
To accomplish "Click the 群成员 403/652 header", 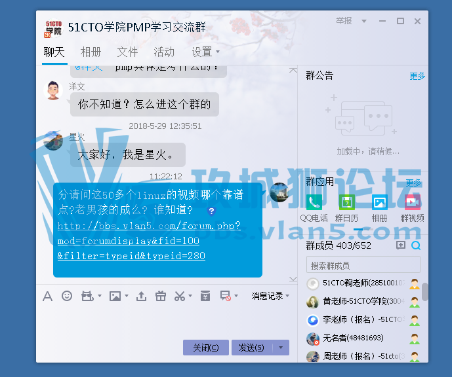I will pyautogui.click(x=339, y=245).
